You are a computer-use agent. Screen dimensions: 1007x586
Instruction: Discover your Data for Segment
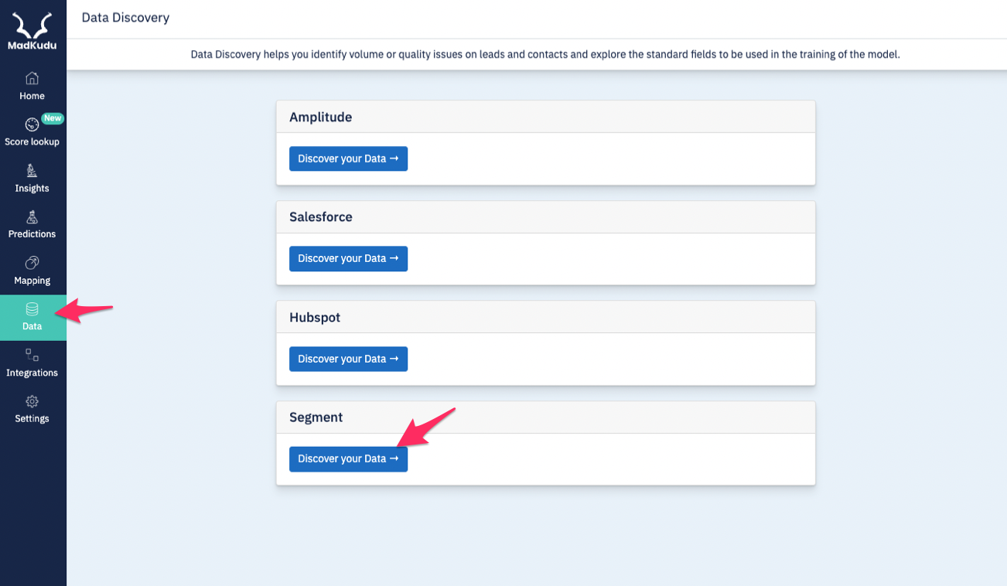[x=348, y=458]
